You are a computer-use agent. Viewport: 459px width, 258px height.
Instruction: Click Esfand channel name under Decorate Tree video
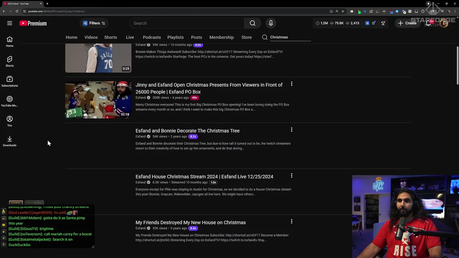[141, 137]
